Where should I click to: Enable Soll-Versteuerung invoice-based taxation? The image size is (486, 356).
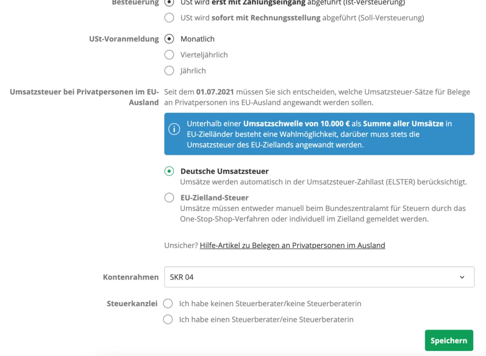point(169,18)
